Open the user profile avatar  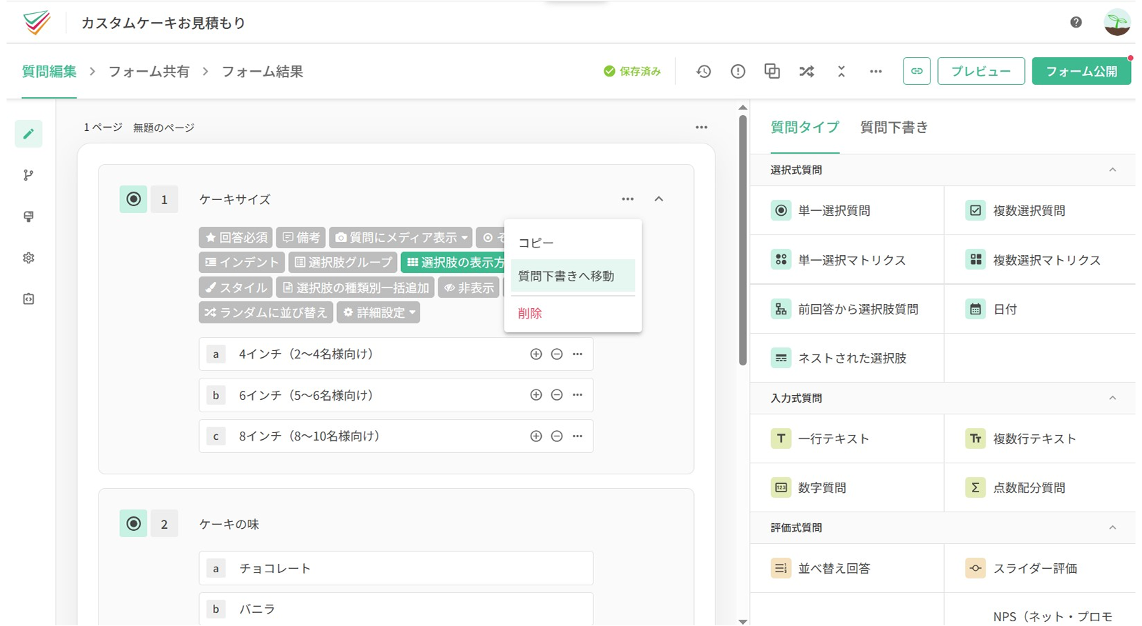1116,22
